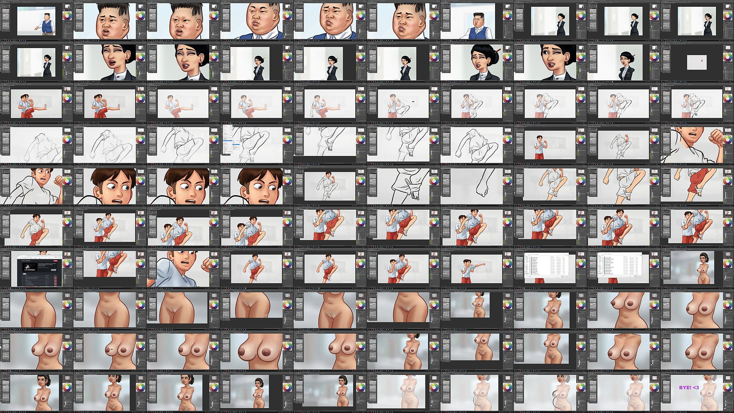This screenshot has width=734, height=413.
Task: Select the frame with raised fist and open mouth close-up
Action: (x=697, y=144)
